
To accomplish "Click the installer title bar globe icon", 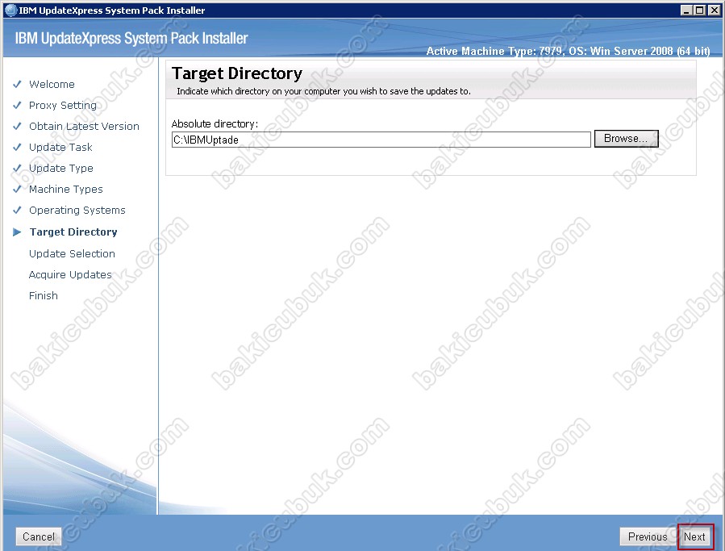I will tap(10, 10).
